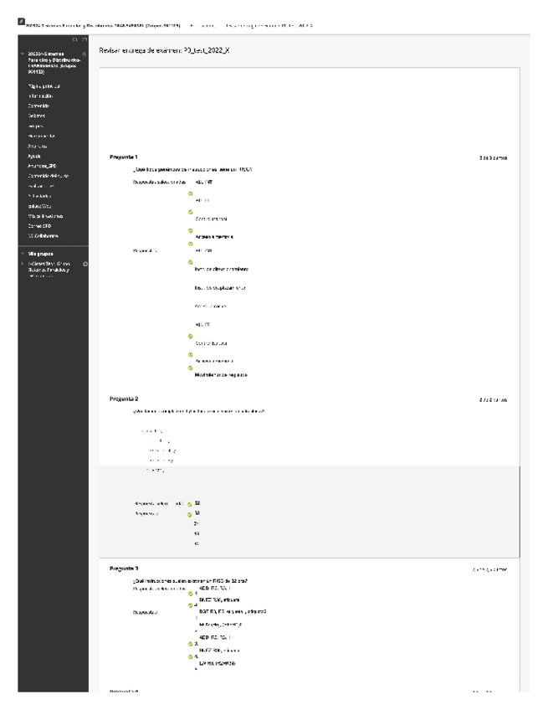Collapse the Mis grupos section
This screenshot has height=710, width=548.
pos(23,254)
